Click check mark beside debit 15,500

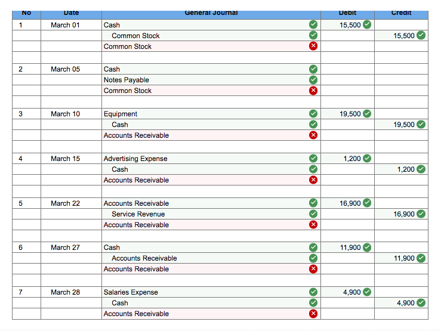click(367, 24)
